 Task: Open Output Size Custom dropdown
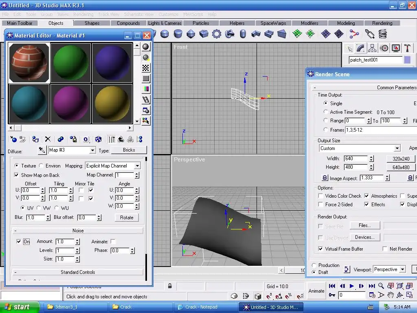point(397,148)
